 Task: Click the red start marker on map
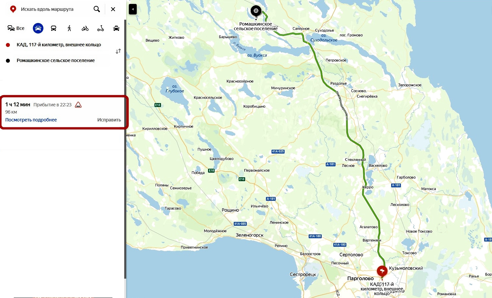382,271
